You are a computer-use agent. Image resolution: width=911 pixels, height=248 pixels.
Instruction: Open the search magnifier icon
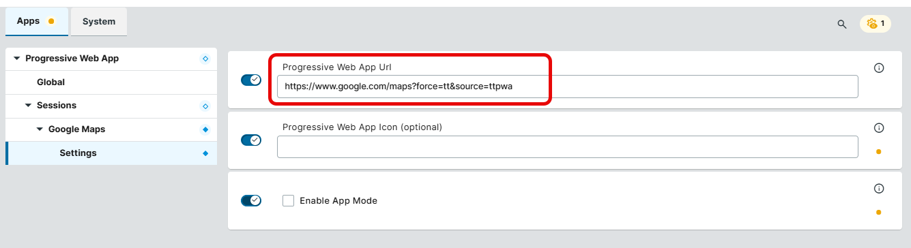click(x=841, y=24)
